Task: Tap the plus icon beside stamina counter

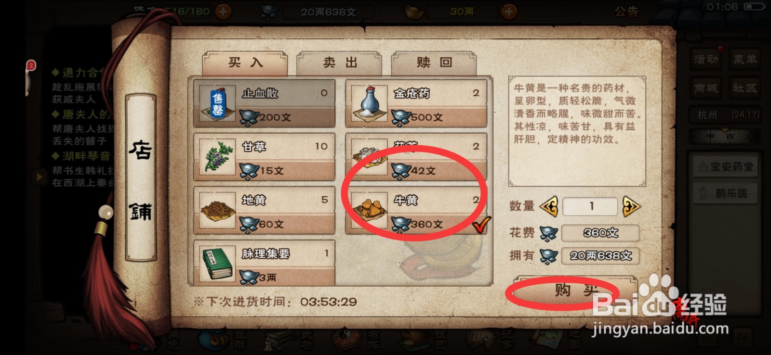Action: pyautogui.click(x=223, y=12)
